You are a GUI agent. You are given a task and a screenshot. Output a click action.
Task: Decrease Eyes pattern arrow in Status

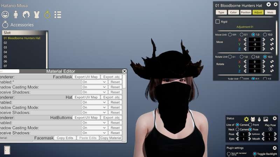pos(238,139)
